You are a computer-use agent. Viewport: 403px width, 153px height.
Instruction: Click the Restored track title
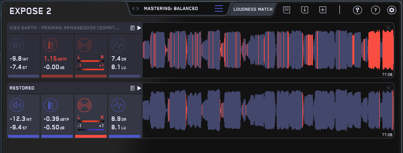(22, 88)
